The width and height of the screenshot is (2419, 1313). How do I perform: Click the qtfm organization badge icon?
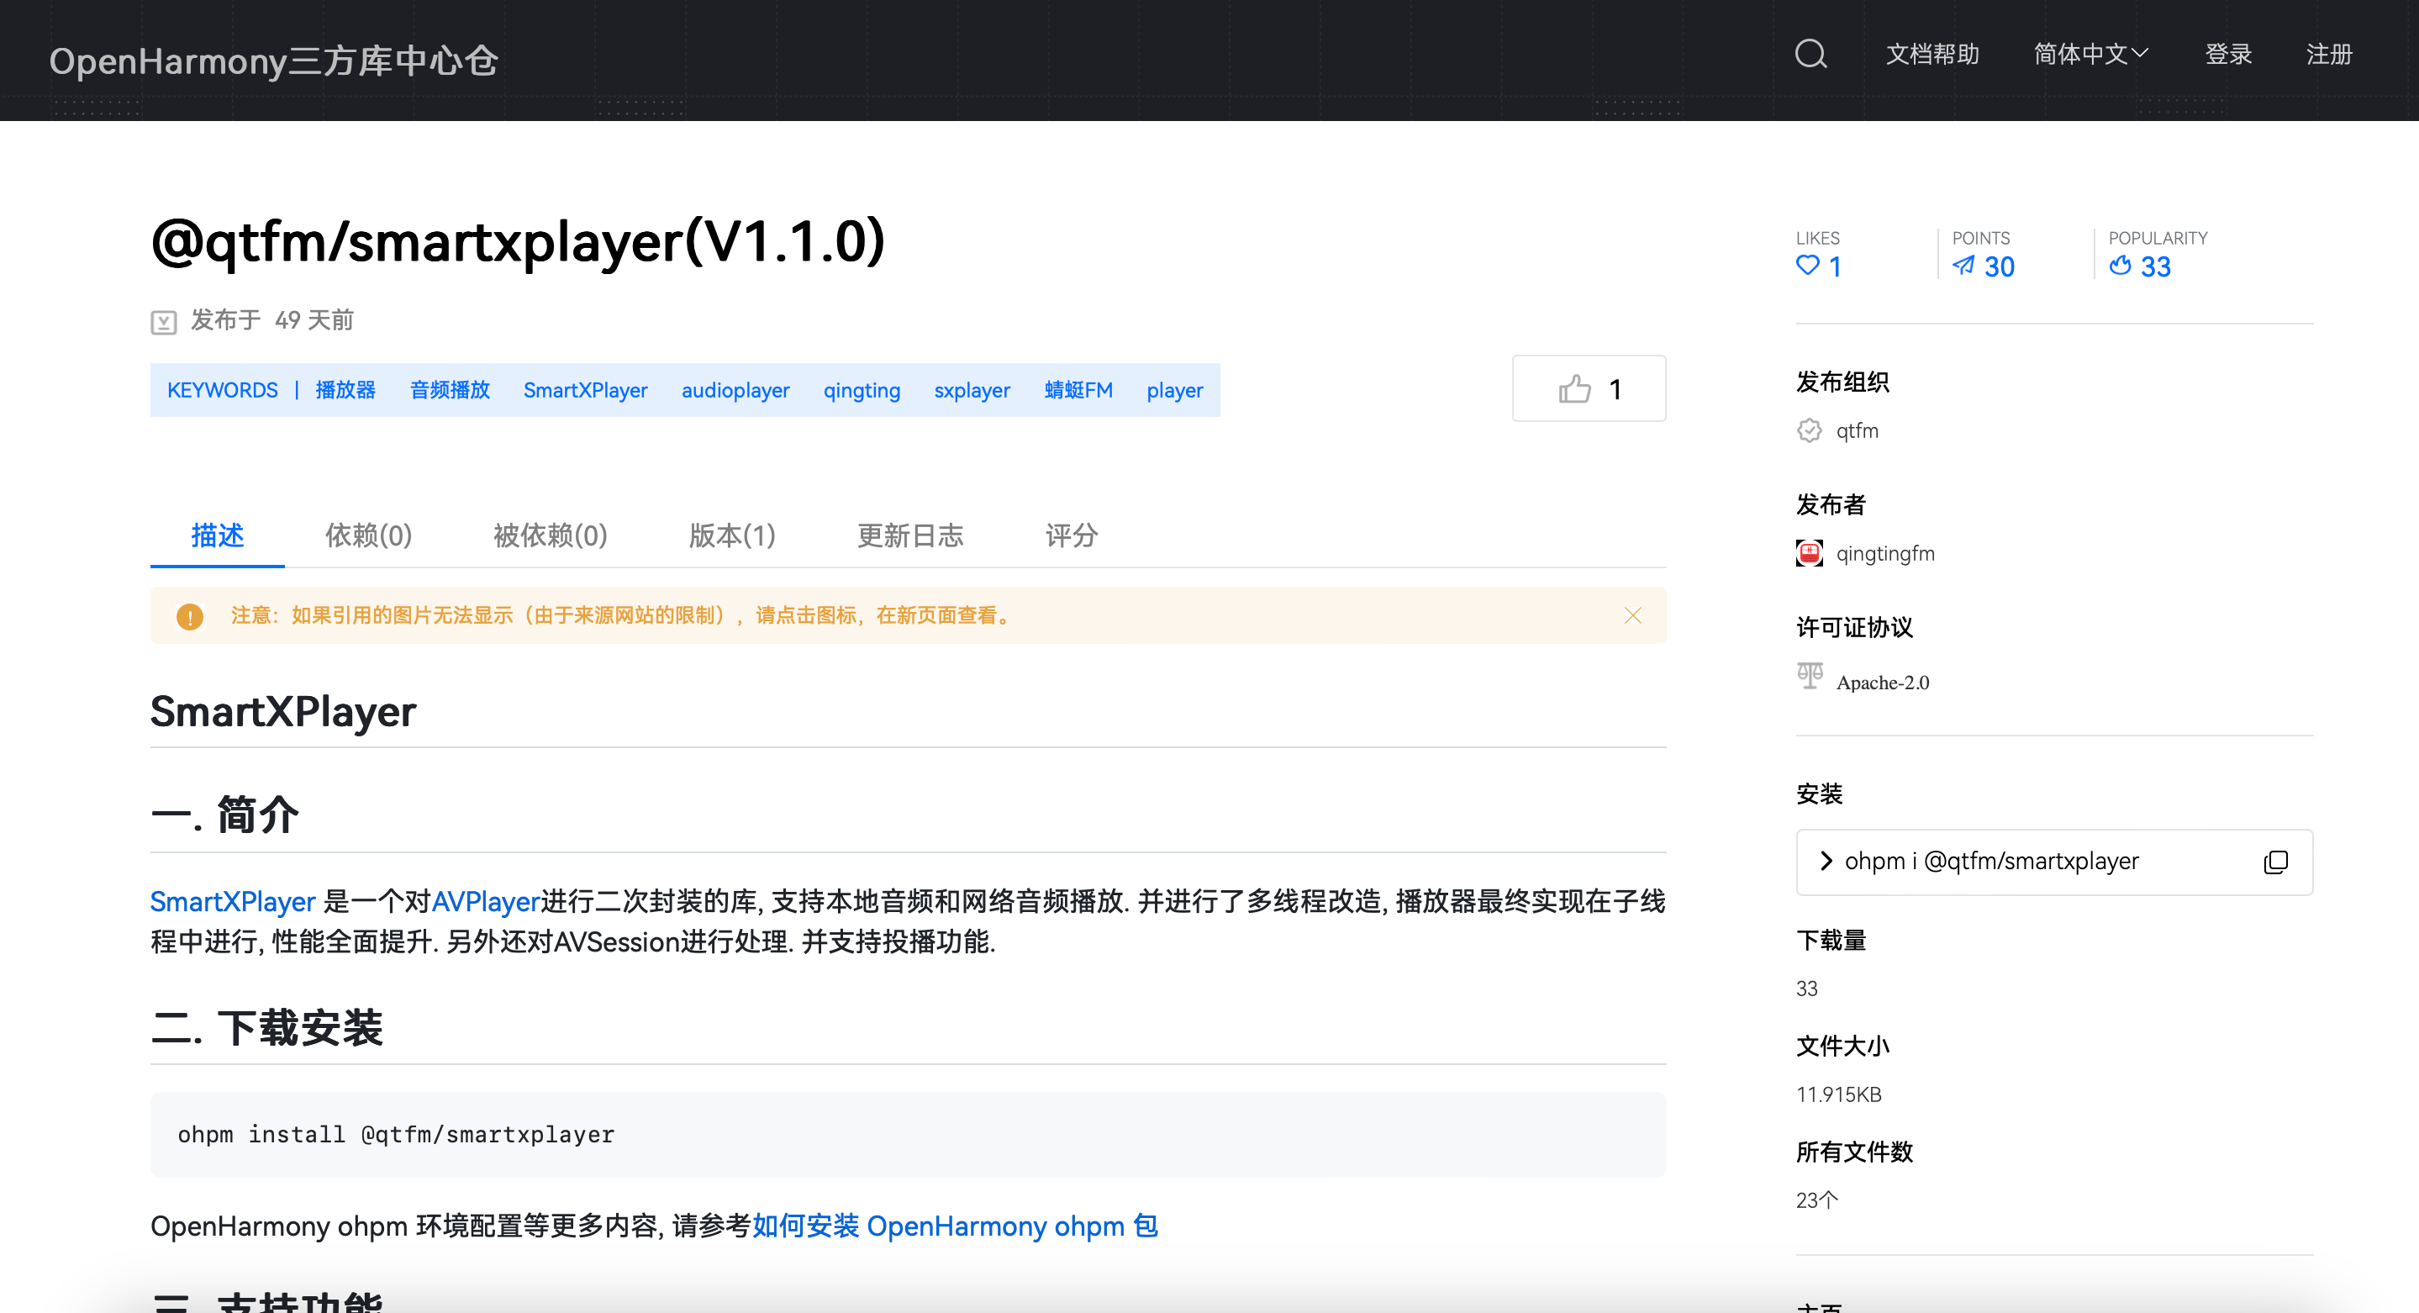(x=1809, y=430)
